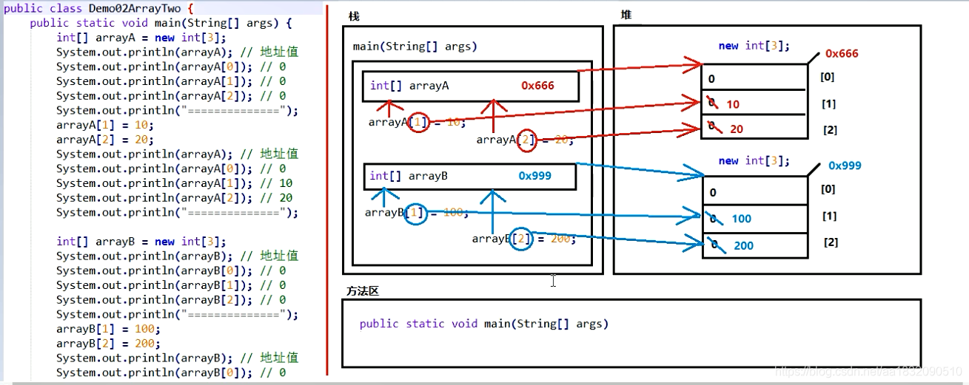This screenshot has width=969, height=385.
Task: Click index label '[0]' of the 0x666 array
Action: (x=828, y=76)
